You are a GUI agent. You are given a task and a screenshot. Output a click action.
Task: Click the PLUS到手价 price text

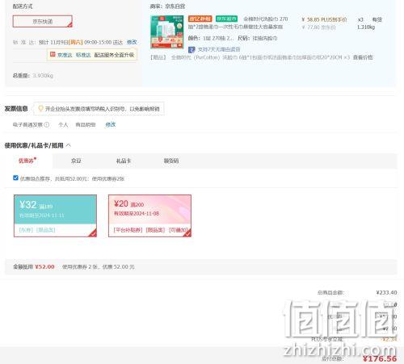click(x=324, y=19)
